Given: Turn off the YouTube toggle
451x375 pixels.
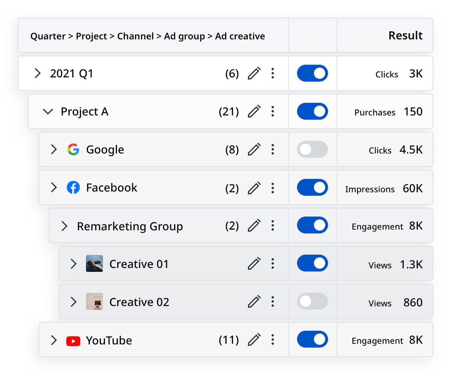Looking at the screenshot, I should click(312, 340).
